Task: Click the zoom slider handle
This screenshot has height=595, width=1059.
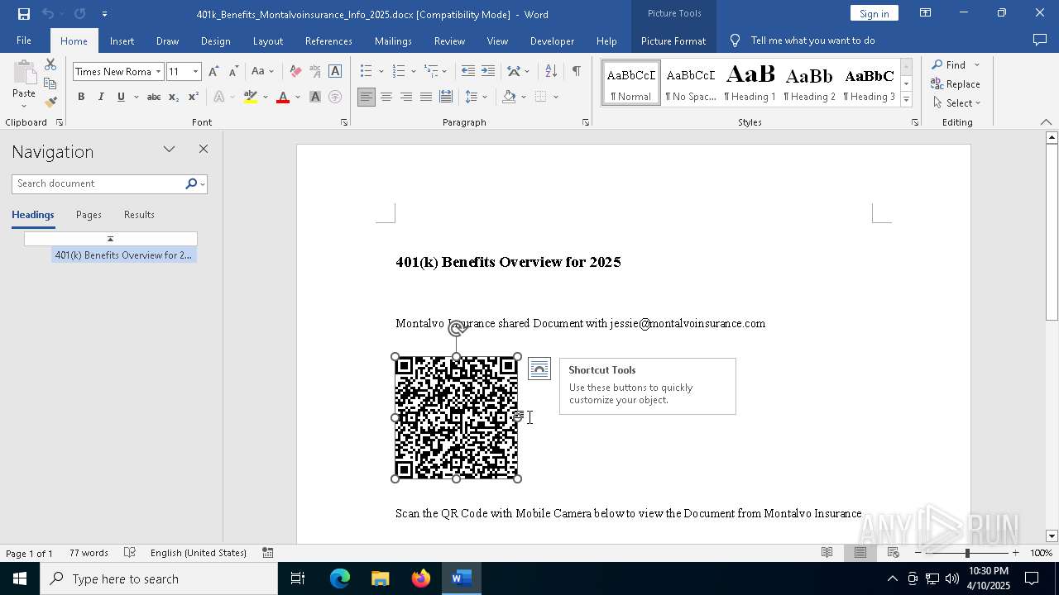Action: 967,553
